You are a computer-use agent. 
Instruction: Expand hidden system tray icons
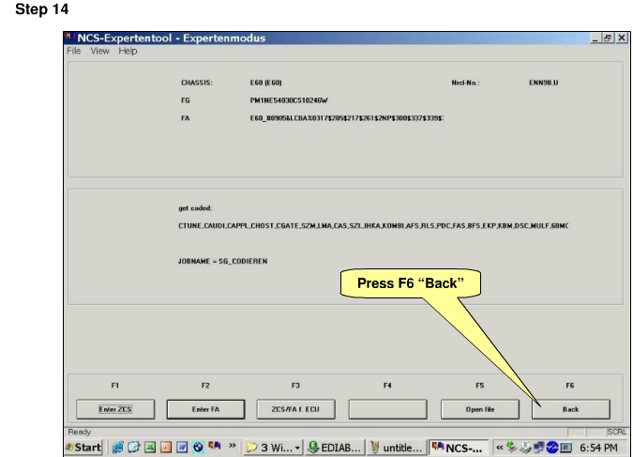[500, 448]
